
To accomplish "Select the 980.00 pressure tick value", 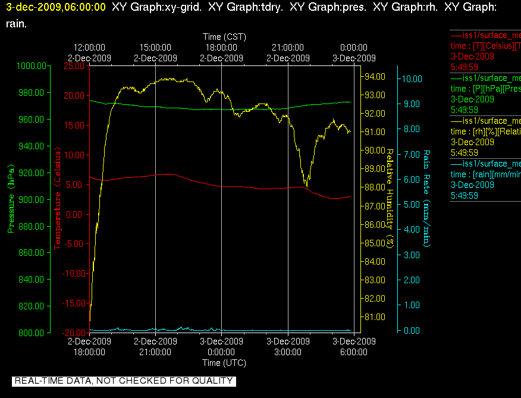I will [x=32, y=92].
